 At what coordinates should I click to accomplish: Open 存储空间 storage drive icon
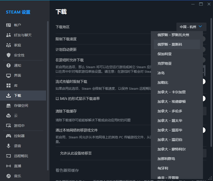point(9,106)
